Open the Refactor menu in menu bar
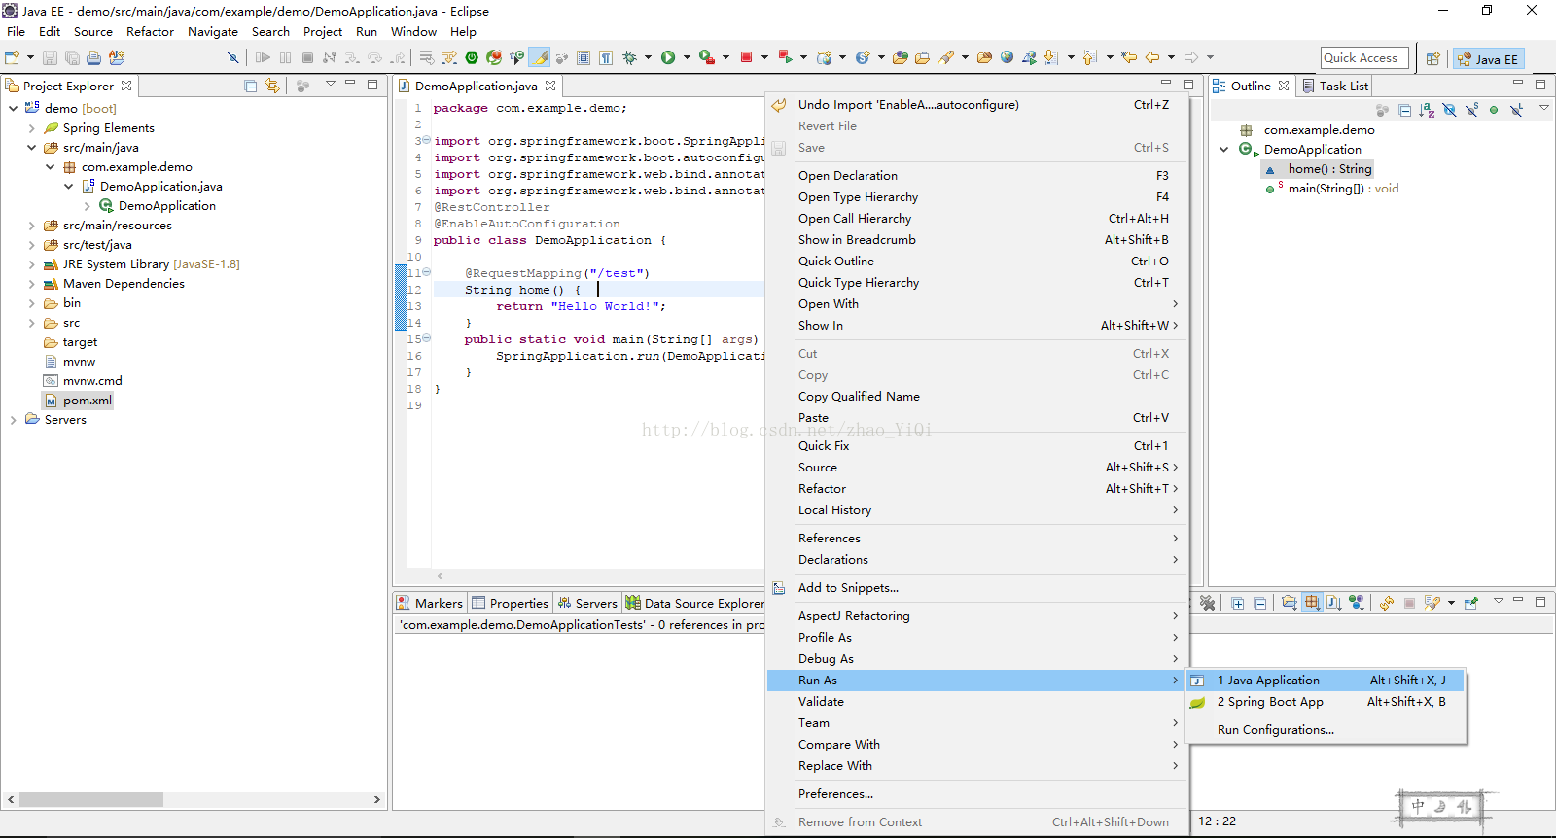 pos(150,32)
